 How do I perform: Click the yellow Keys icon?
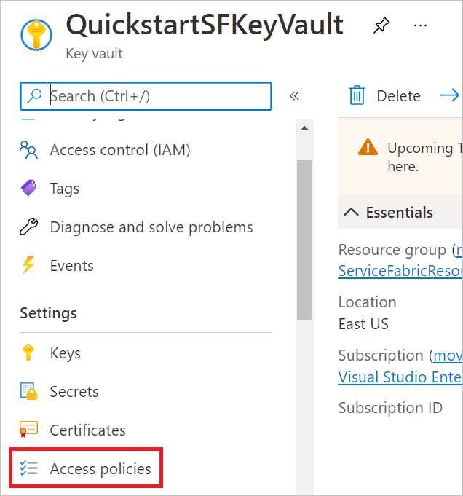point(28,353)
